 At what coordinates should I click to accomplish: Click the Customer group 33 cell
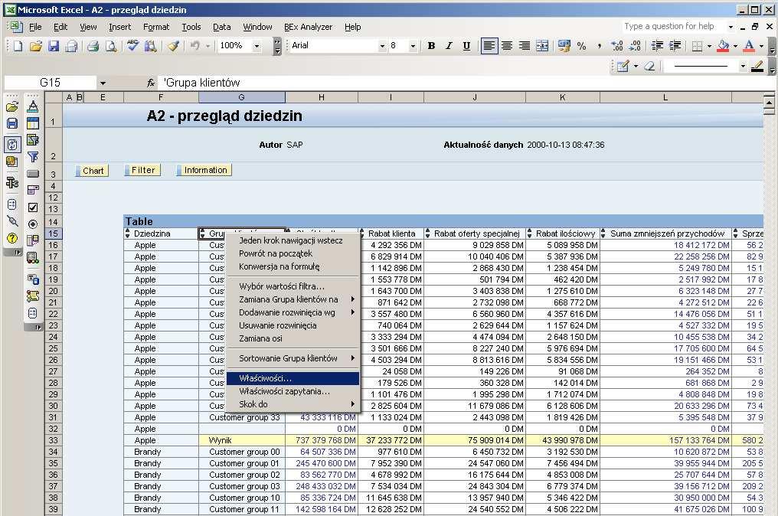click(242, 418)
